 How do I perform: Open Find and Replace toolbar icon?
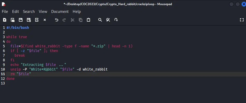click(x=108, y=20)
